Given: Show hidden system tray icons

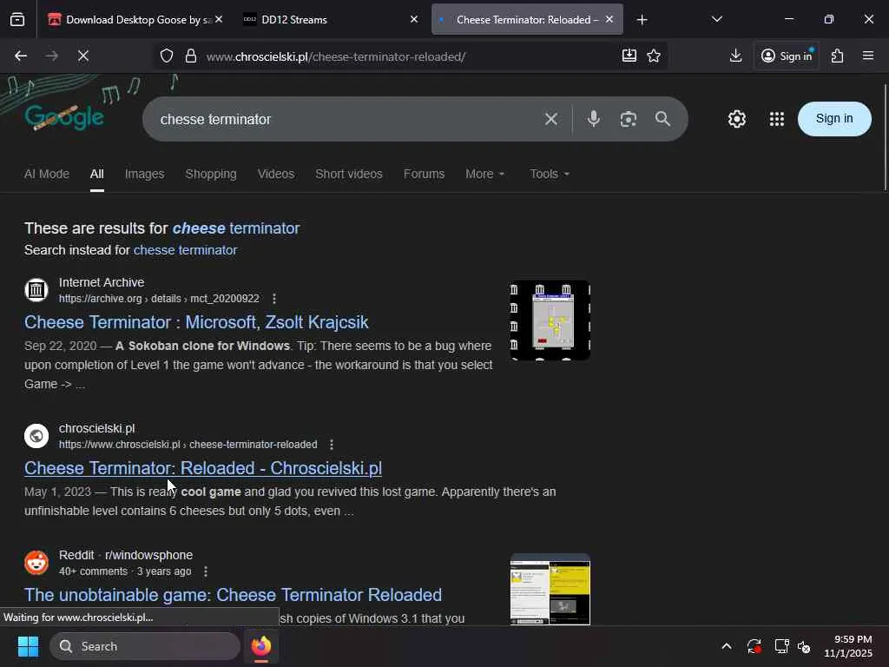Looking at the screenshot, I should (727, 646).
